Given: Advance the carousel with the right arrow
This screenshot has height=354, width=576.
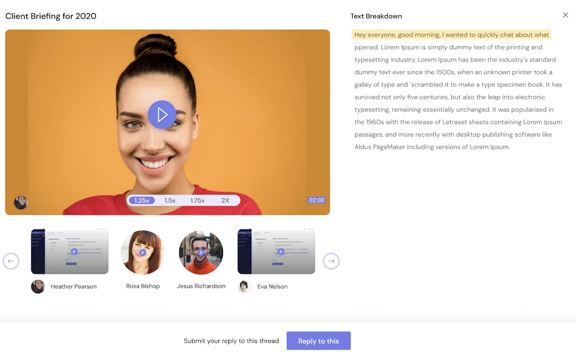Looking at the screenshot, I should pos(331,261).
